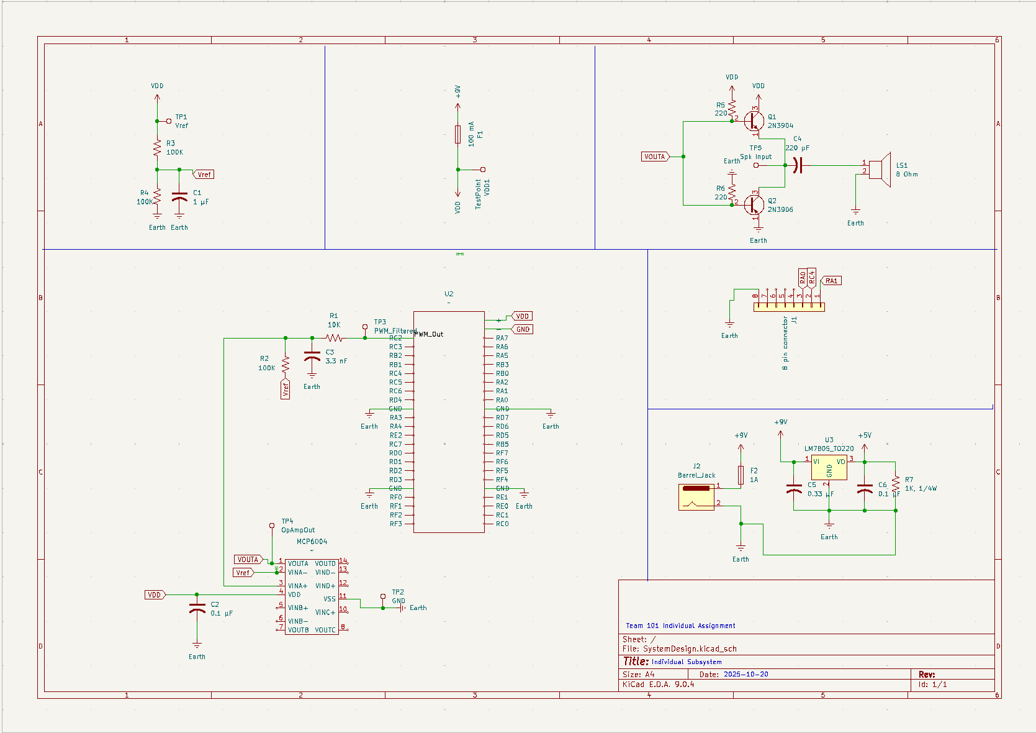Viewport: 1036px width, 733px height.
Task: Select the F2 1A fuse symbol
Action: point(741,475)
